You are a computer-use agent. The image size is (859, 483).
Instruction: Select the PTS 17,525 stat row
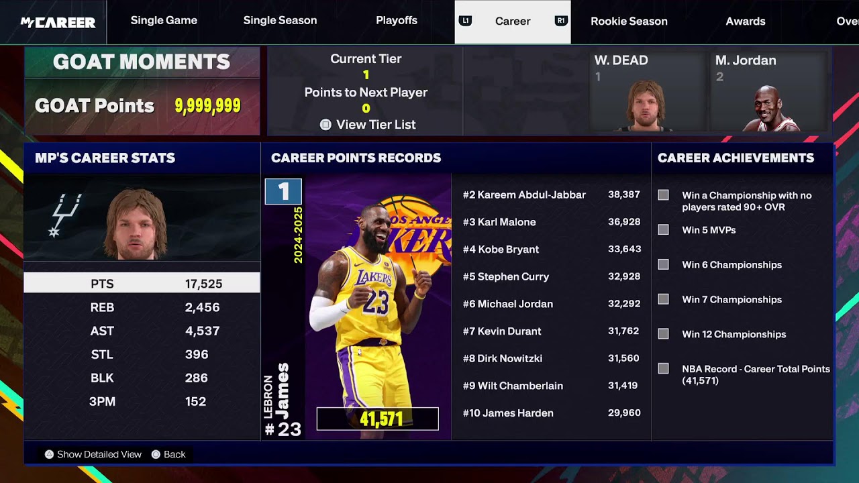click(x=142, y=283)
